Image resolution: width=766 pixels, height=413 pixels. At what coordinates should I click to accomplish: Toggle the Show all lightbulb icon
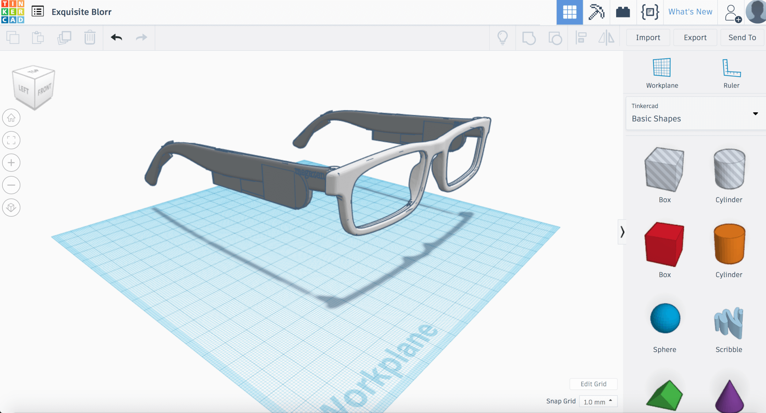502,38
